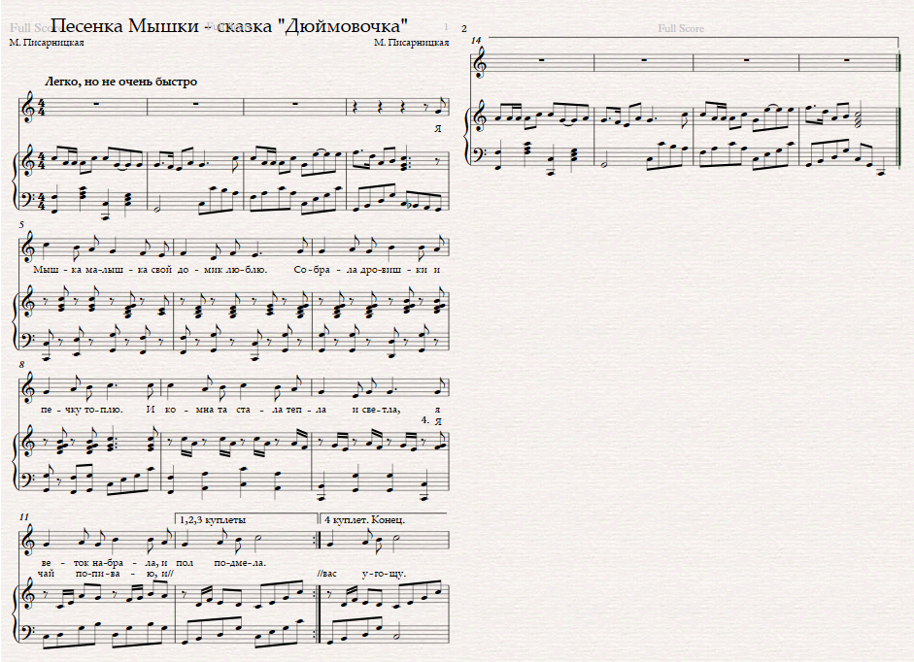Select the 1,2,3 куплеты first ending bracket
This screenshot has width=914, height=662.
click(x=213, y=520)
